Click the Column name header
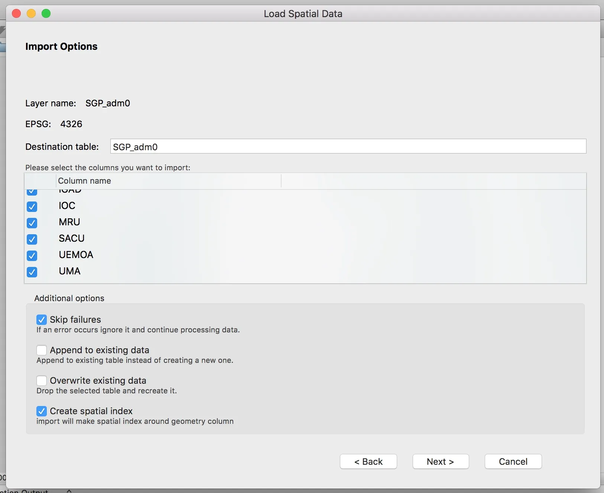 tap(169, 181)
